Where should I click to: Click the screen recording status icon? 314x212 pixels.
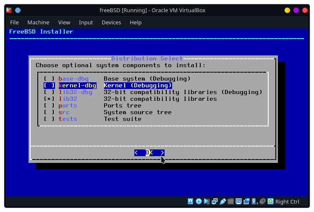tap(246, 202)
